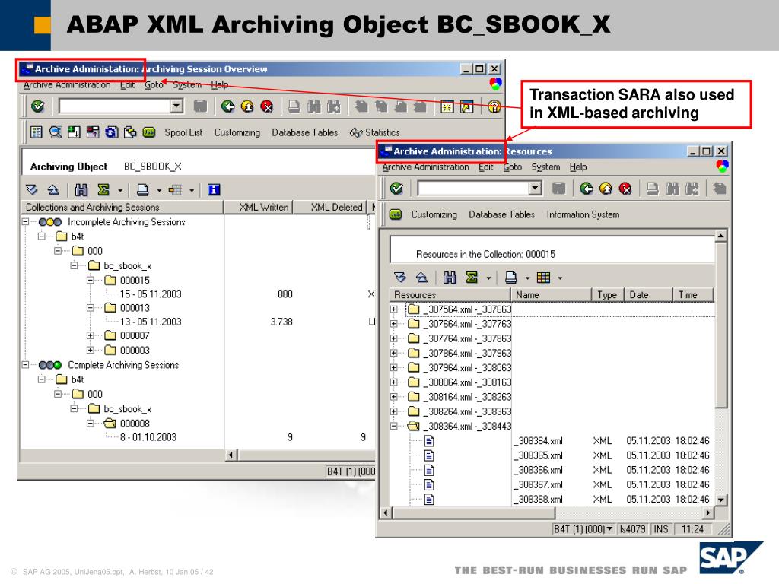Open command field dropdown in Session Overview
The image size is (779, 584).
coord(176,106)
